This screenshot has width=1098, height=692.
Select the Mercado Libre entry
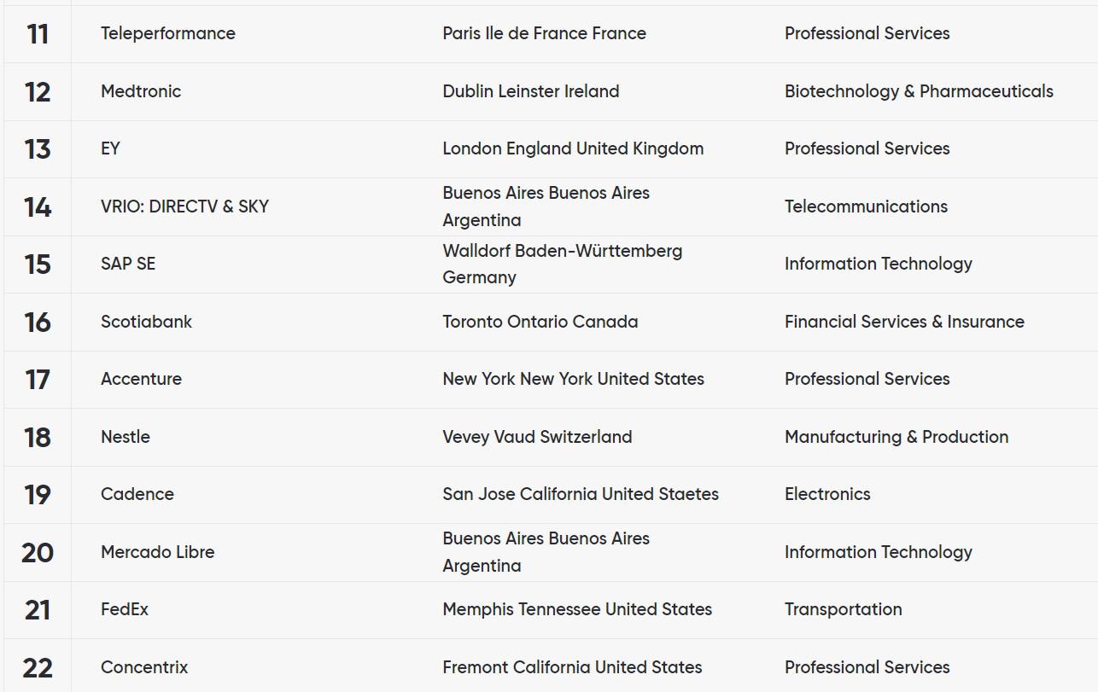158,552
